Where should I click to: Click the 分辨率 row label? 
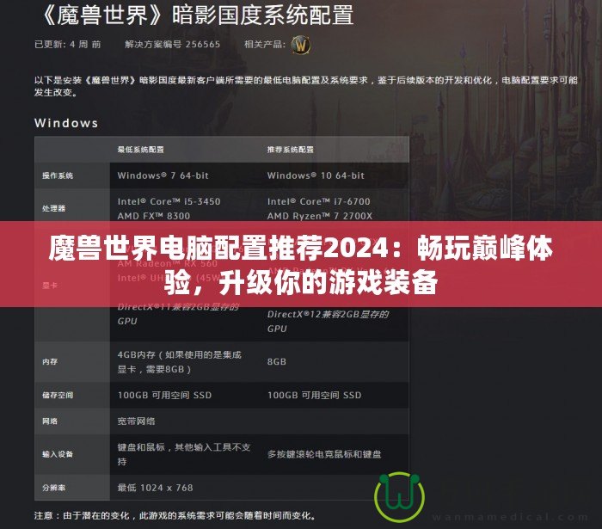point(53,488)
